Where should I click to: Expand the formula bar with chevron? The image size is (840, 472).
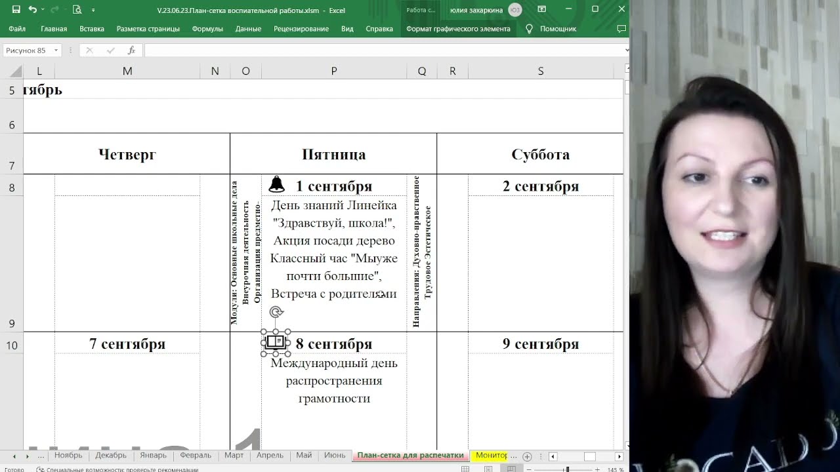pyautogui.click(x=627, y=50)
